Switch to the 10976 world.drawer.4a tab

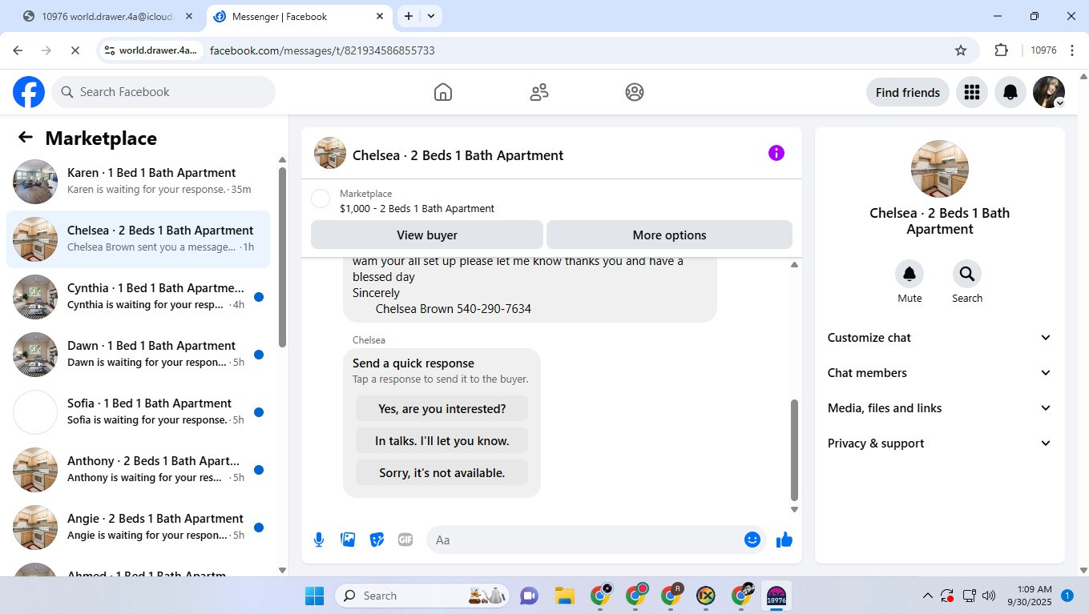(x=108, y=16)
